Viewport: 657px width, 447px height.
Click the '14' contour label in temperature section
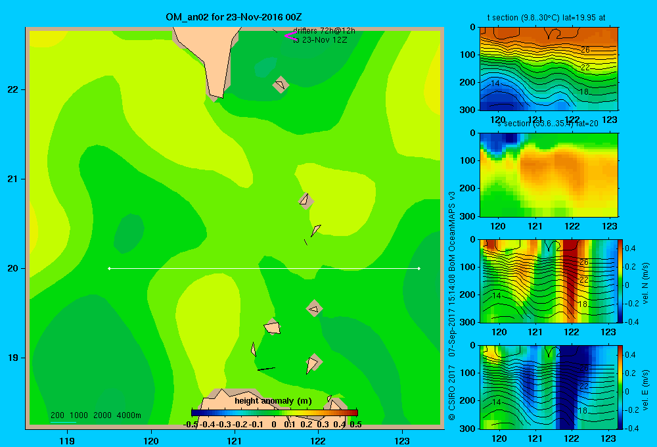(495, 83)
